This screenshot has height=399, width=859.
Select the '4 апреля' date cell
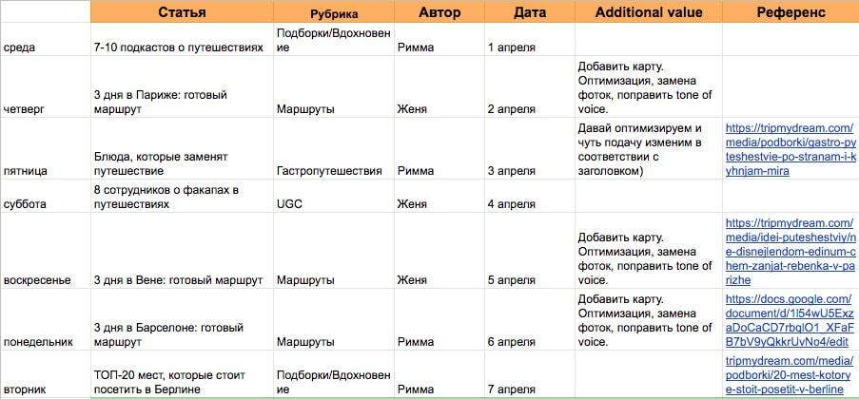pyautogui.click(x=512, y=203)
